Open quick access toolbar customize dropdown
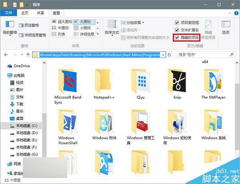Image resolution: width=240 pixels, height=184 pixels. click(x=27, y=5)
